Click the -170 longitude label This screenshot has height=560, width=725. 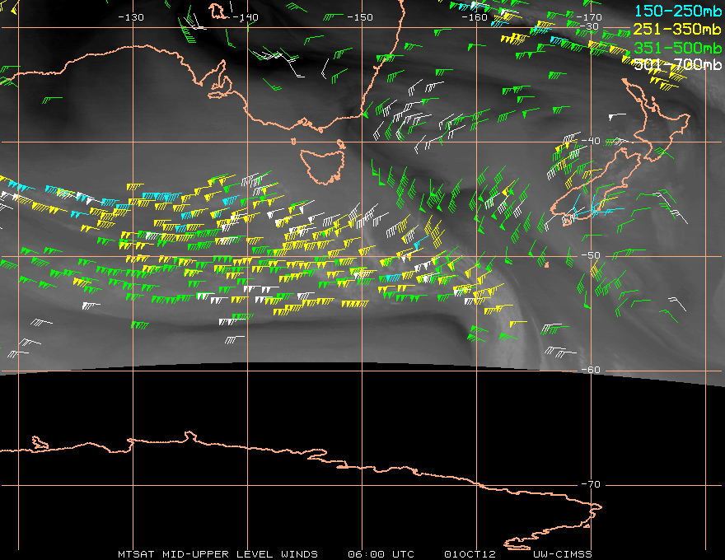point(589,17)
